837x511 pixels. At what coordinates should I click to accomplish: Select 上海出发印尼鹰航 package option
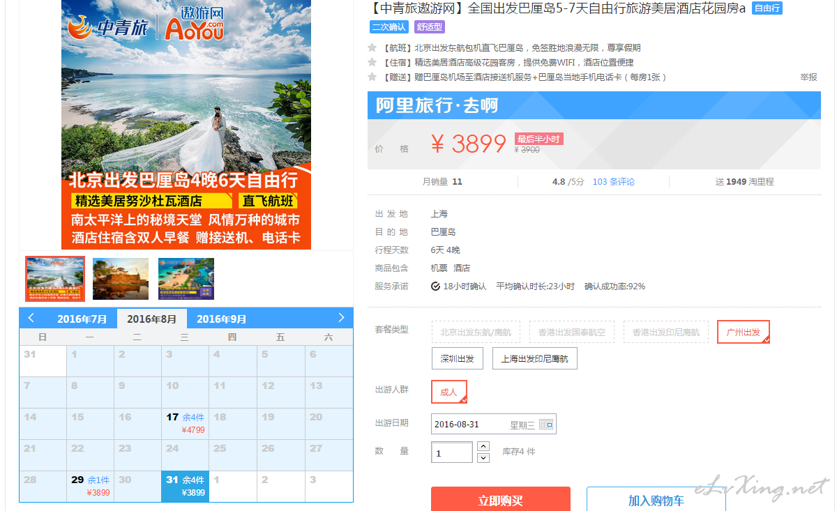tap(535, 359)
